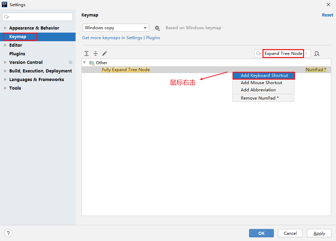This screenshot has height=241, width=336.
Task: Click the Apply button
Action: (x=319, y=233)
